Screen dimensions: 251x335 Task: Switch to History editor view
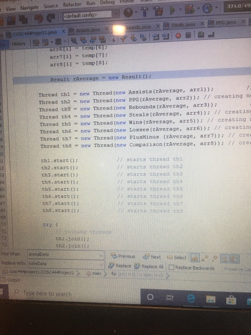click(18, 44)
